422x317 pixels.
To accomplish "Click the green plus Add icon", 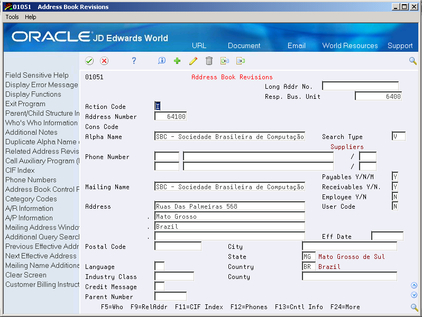I will pos(177,61).
